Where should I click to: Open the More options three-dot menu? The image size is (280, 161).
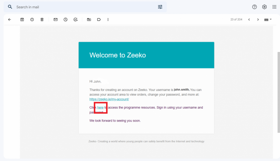tap(108, 20)
